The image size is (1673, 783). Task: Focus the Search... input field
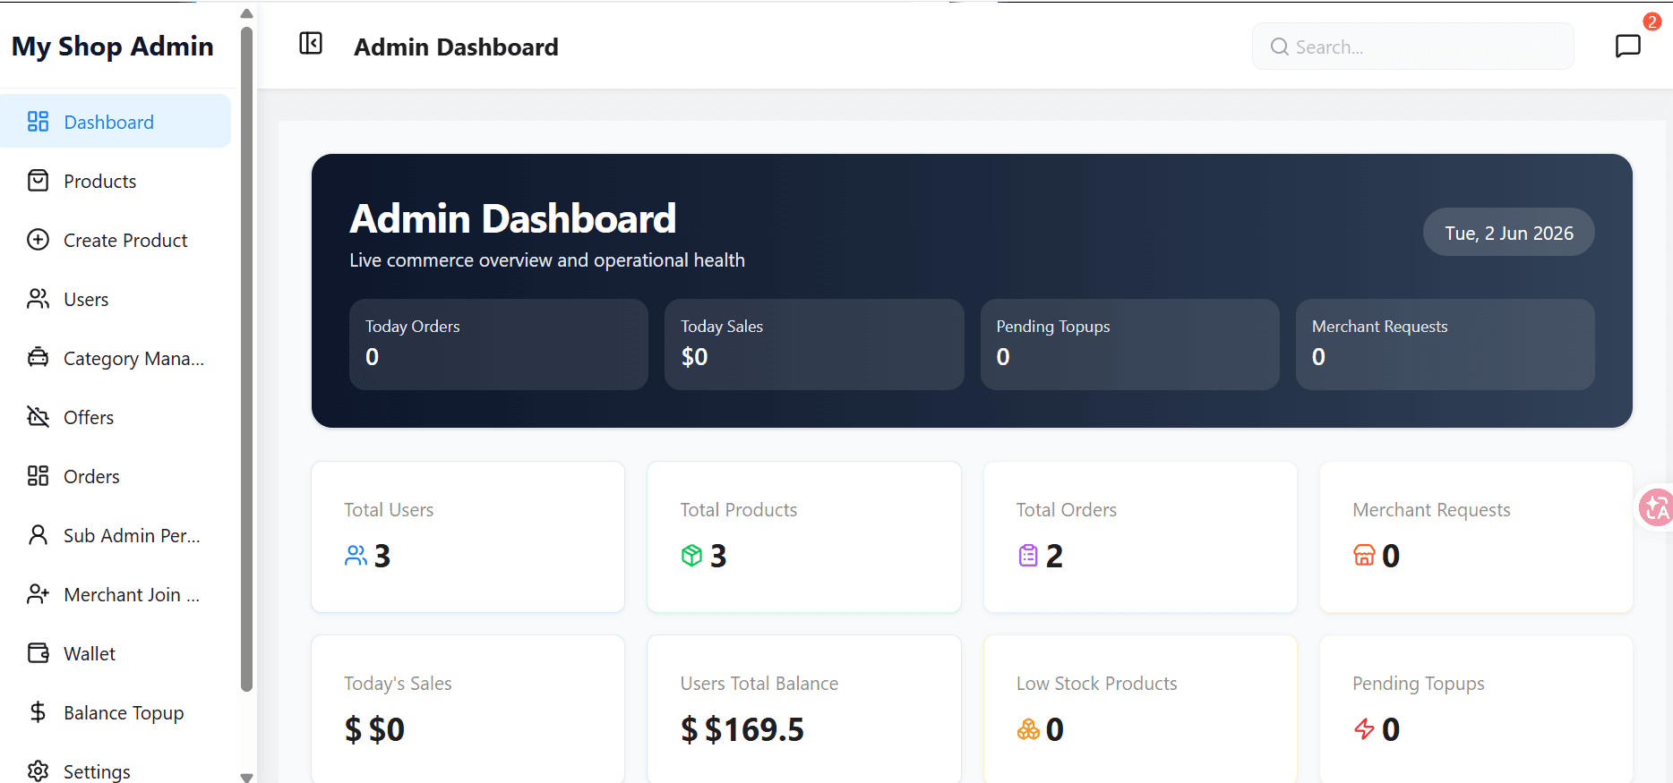point(1412,47)
